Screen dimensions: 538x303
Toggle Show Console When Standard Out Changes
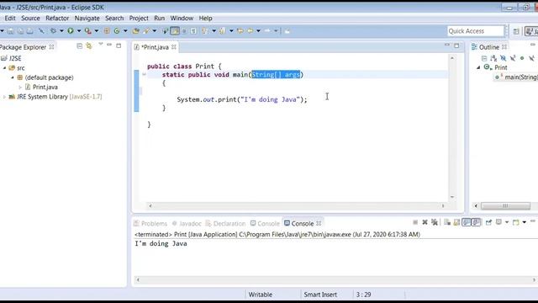467,222
